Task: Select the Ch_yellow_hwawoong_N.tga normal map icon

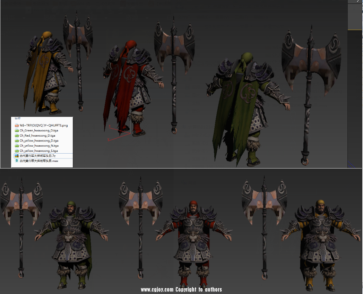Action: tap(17, 146)
